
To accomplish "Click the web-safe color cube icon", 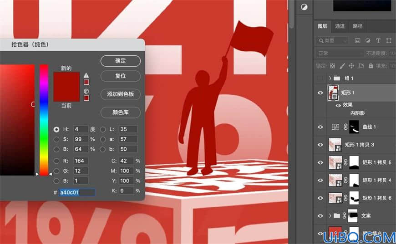I will (x=86, y=91).
